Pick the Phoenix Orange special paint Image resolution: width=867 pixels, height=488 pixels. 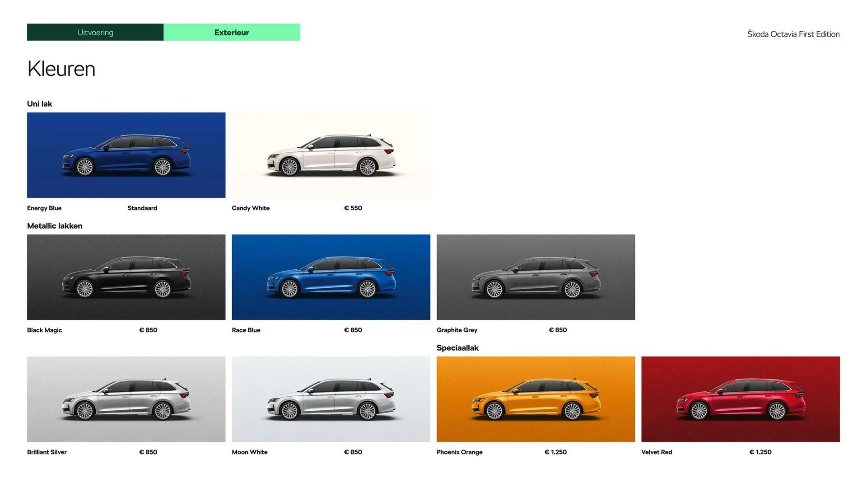pyautogui.click(x=536, y=399)
